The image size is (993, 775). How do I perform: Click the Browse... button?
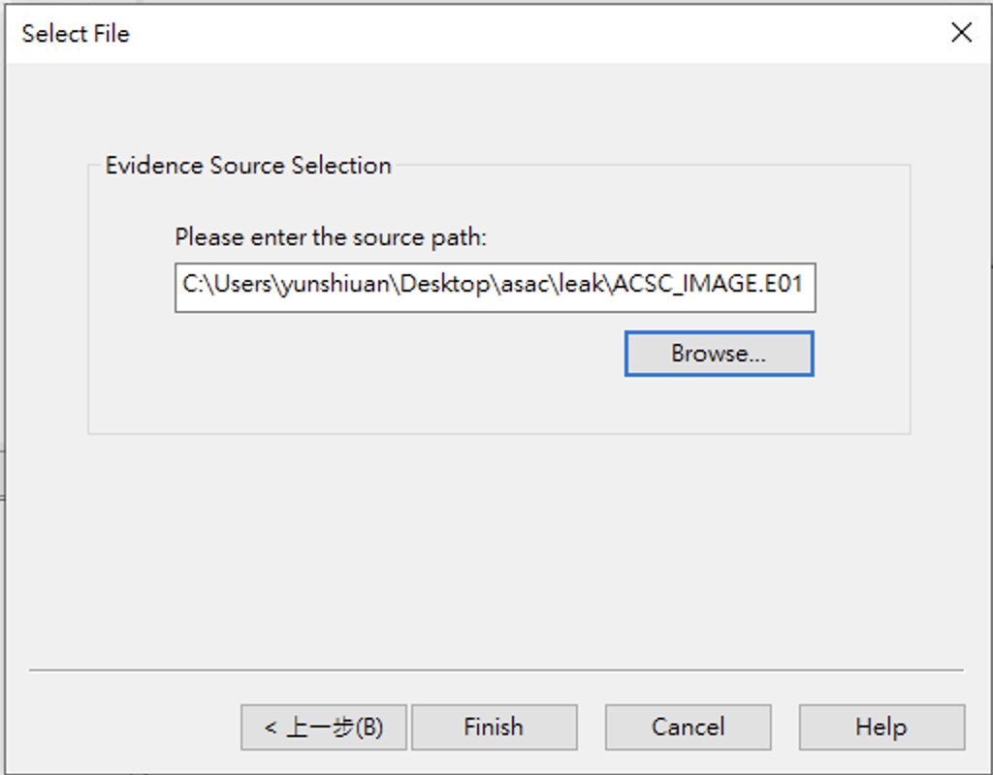pos(719,355)
